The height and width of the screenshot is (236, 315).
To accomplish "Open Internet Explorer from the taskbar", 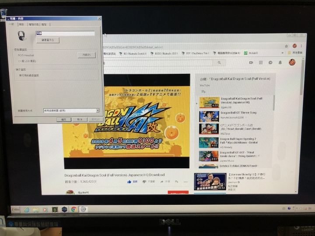I will tap(27, 210).
